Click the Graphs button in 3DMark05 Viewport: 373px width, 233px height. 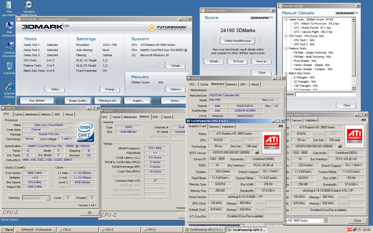138,101
